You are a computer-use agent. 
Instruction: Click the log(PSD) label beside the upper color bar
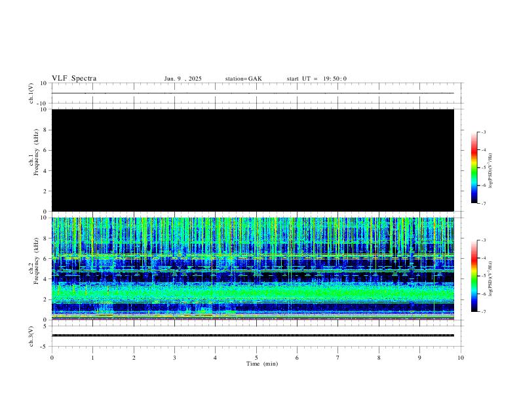pyautogui.click(x=491, y=170)
